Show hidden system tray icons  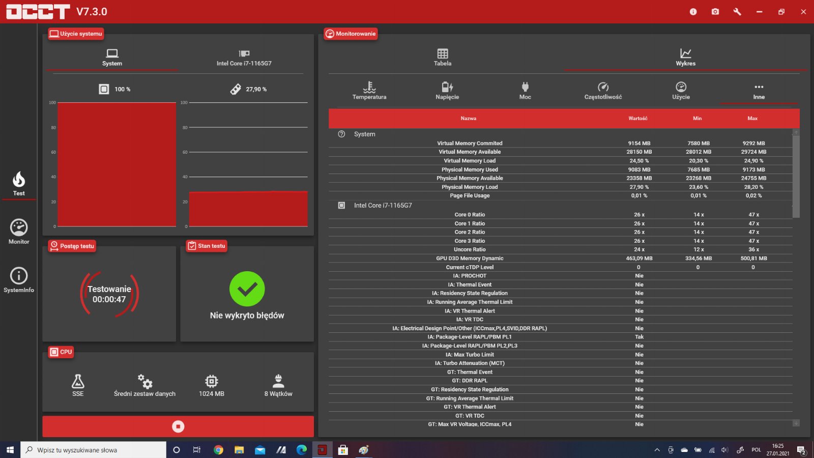657,450
